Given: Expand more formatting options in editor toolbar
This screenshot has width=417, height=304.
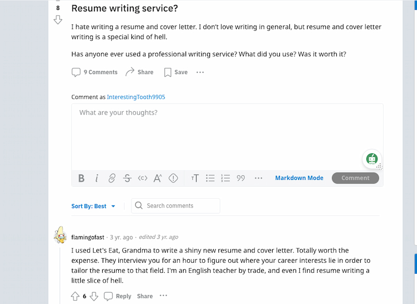Looking at the screenshot, I should (x=259, y=178).
